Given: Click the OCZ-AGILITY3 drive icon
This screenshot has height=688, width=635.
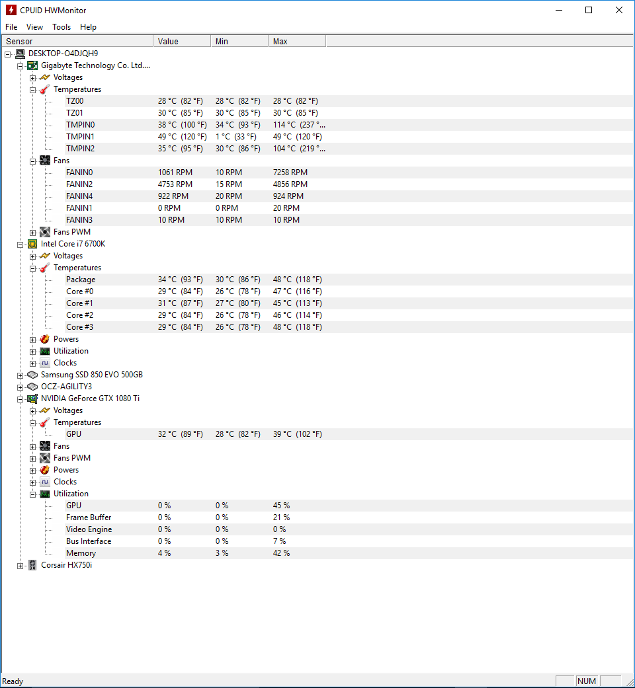Looking at the screenshot, I should click(x=32, y=387).
